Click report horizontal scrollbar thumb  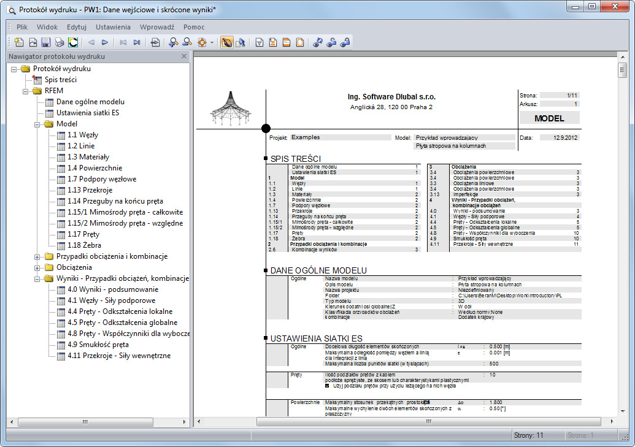[x=429, y=421]
